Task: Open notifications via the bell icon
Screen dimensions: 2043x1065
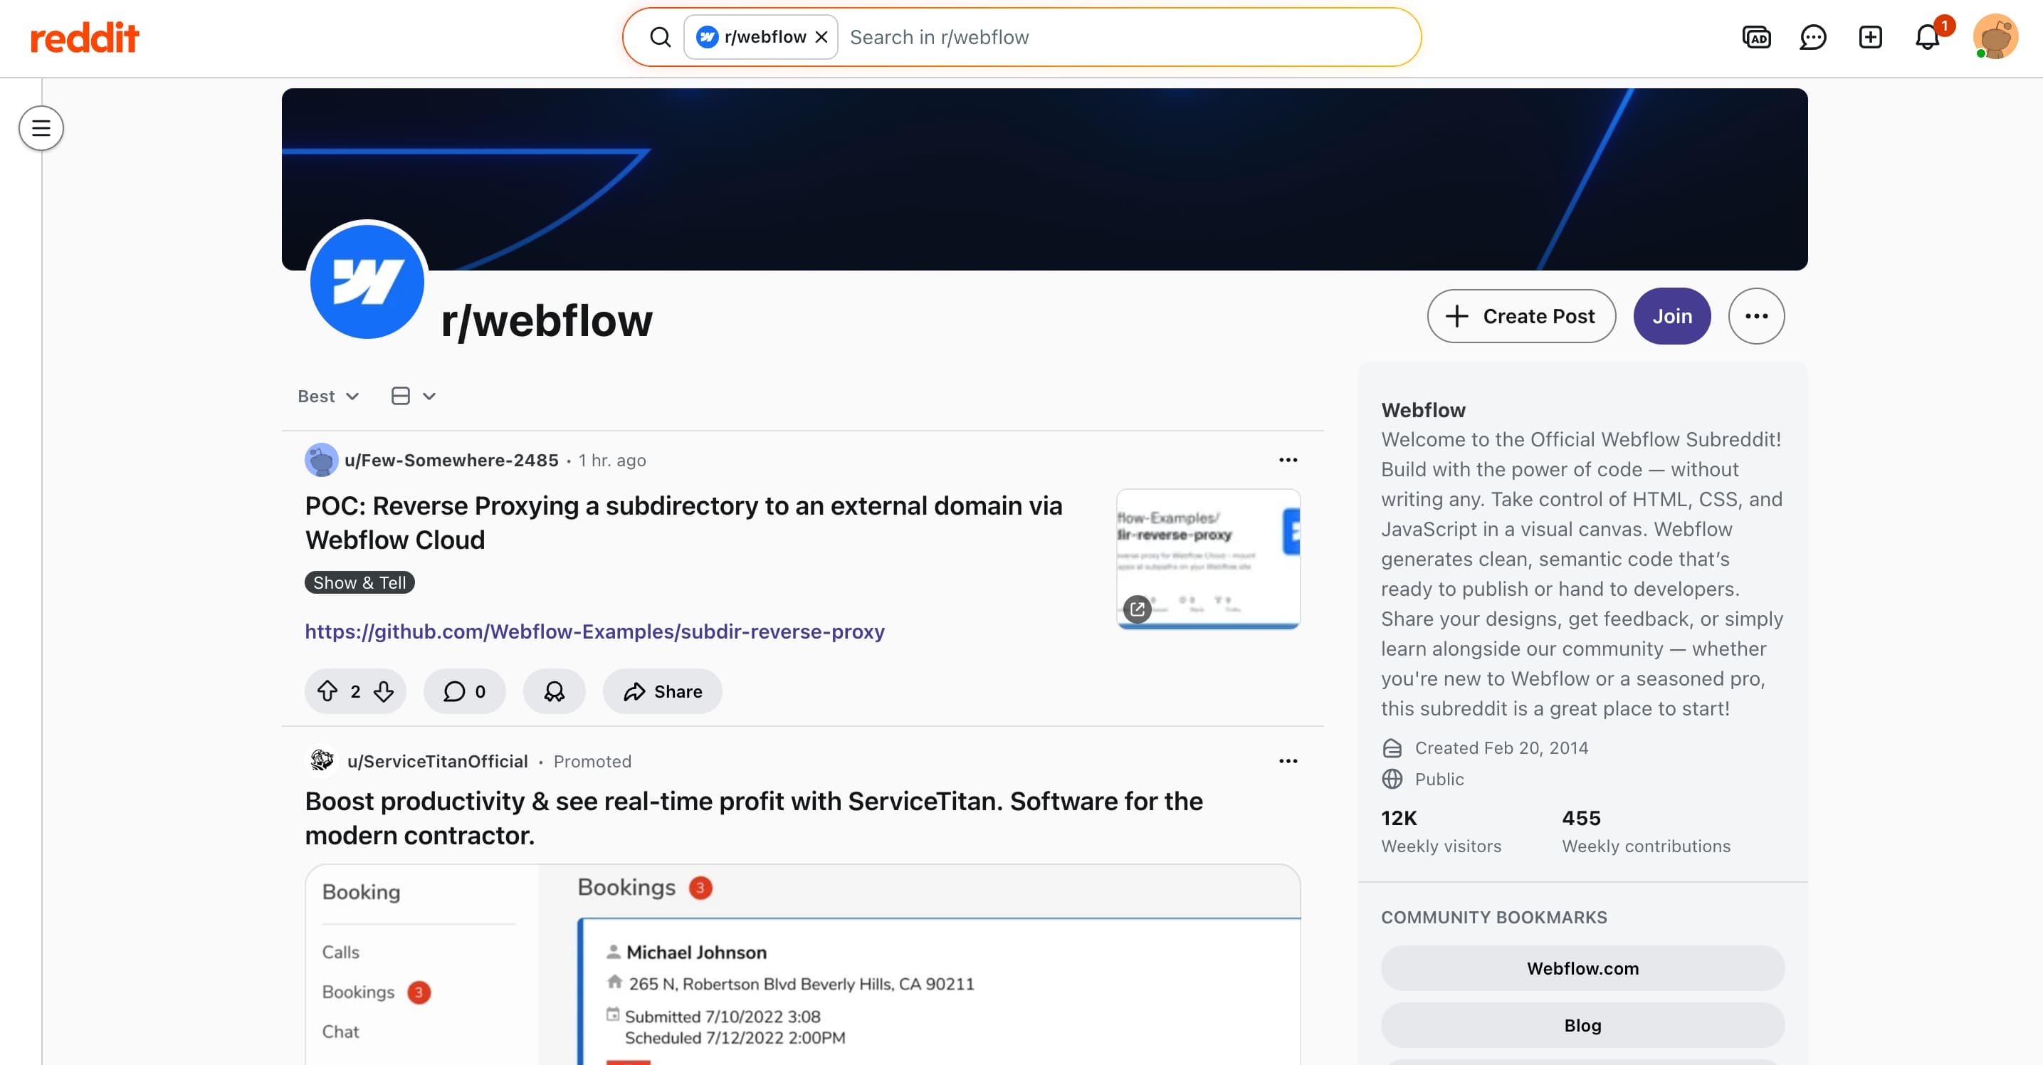Action: 1926,36
